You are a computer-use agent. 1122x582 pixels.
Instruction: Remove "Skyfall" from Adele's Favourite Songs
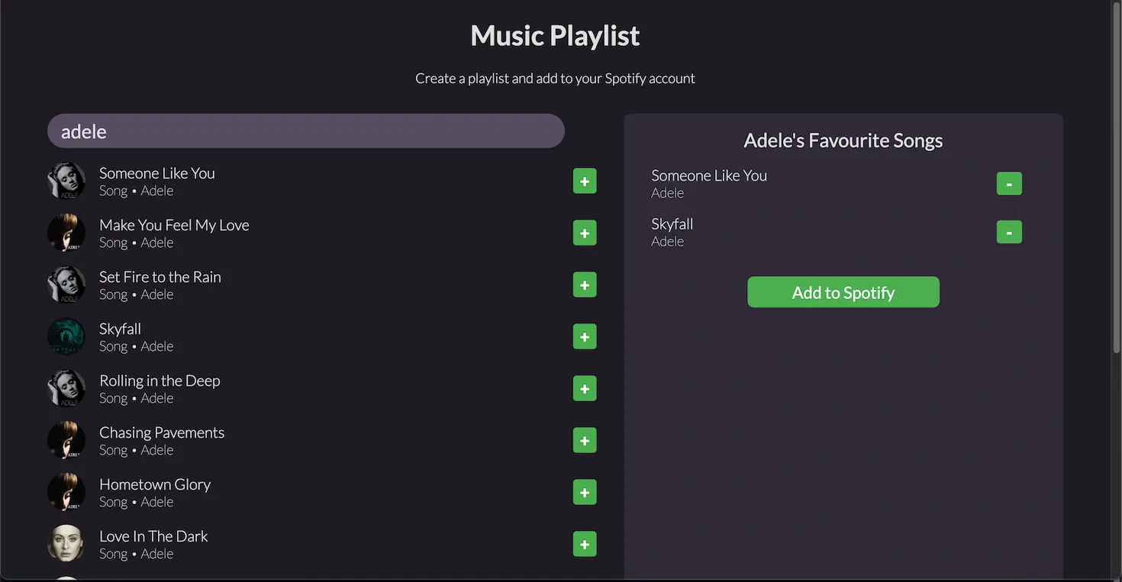[1009, 232]
